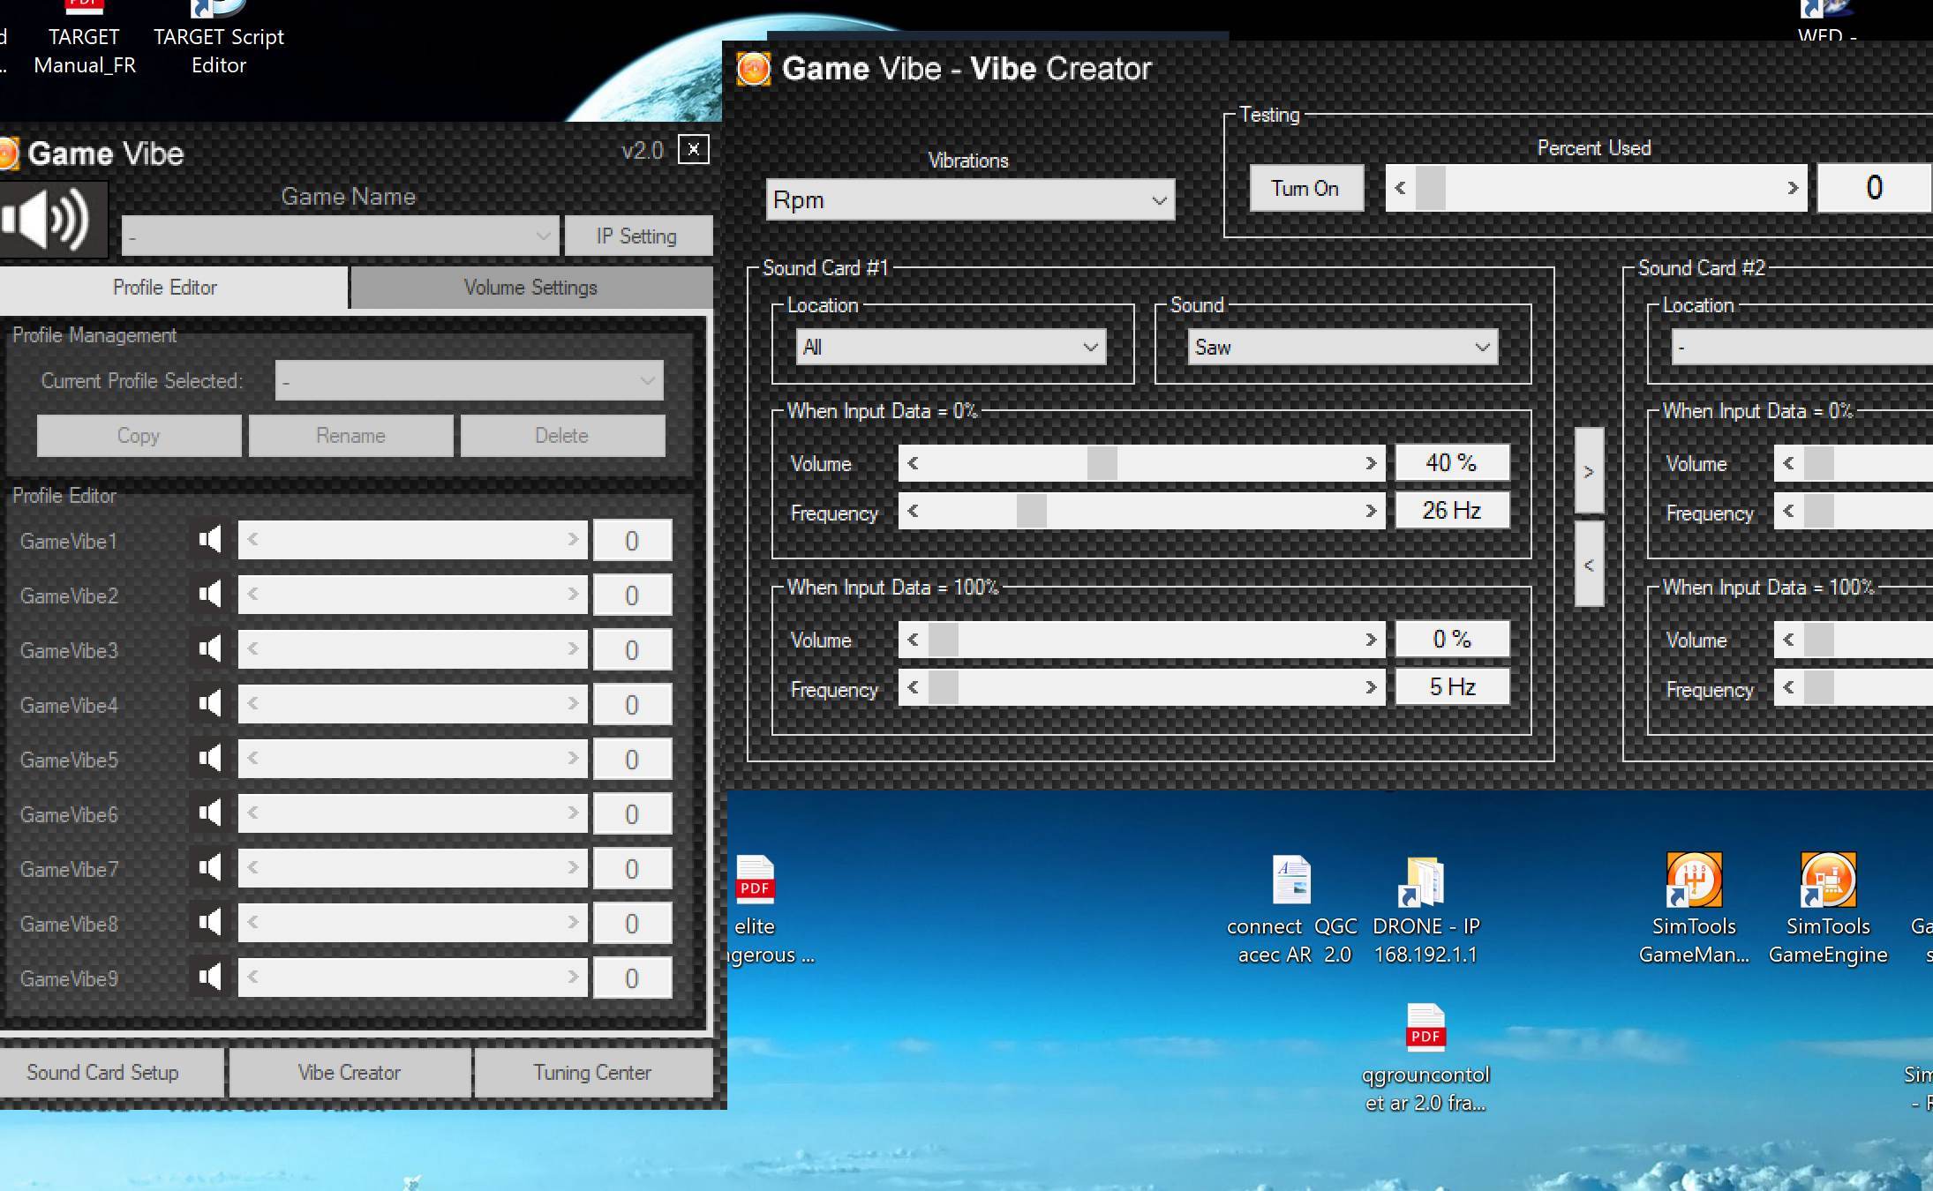The image size is (1933, 1191).
Task: Mute GameVibe7 speaker icon
Action: click(x=210, y=868)
